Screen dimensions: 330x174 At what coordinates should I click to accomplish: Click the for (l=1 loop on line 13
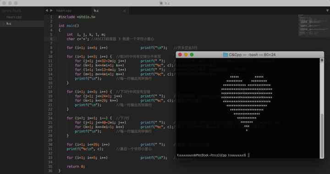[x=100, y=70]
